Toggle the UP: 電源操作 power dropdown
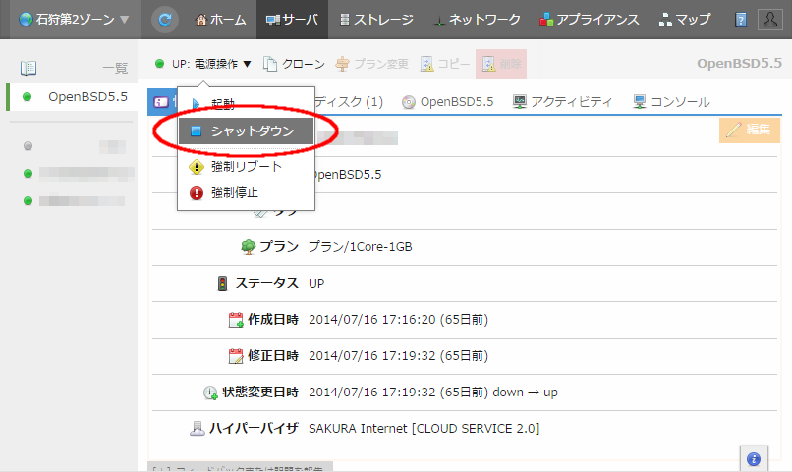This screenshot has width=792, height=472. click(203, 65)
